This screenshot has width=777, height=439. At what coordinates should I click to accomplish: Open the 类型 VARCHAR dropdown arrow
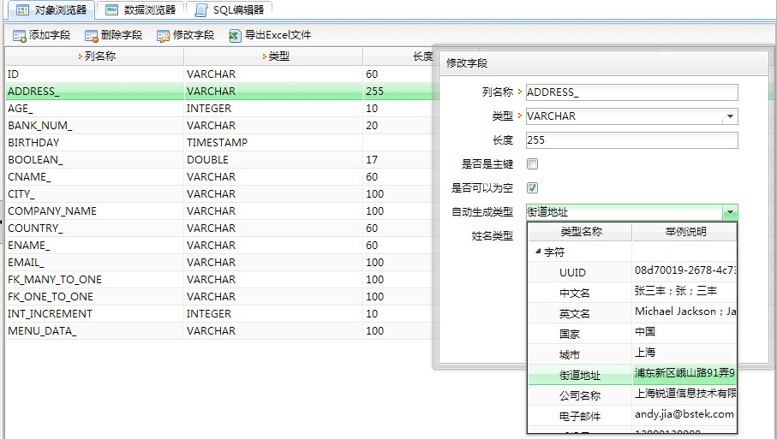coord(729,116)
